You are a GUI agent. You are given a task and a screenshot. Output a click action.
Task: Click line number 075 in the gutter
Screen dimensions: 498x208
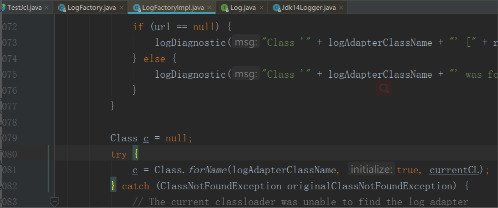click(x=9, y=74)
